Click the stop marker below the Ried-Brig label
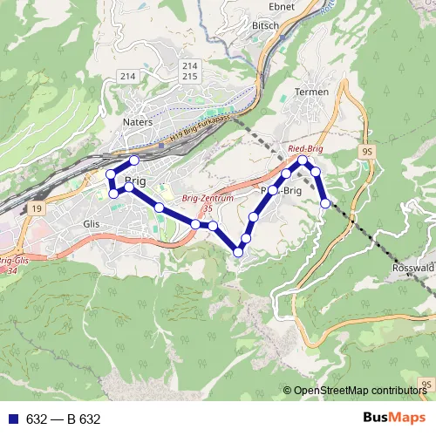Image resolution: width=436 pixels, height=436 pixels. (x=303, y=160)
